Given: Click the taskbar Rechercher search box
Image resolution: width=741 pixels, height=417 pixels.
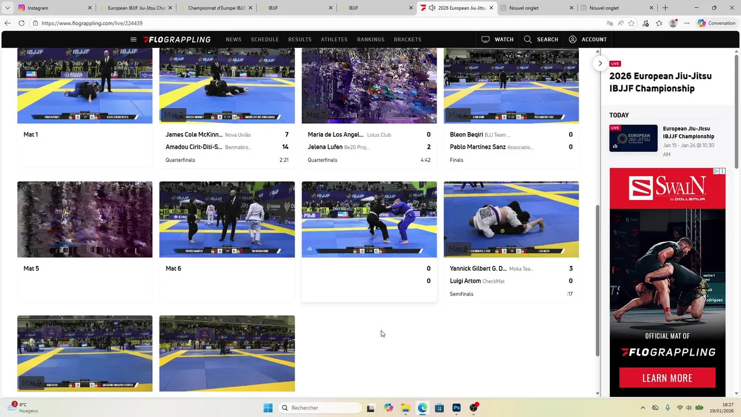Looking at the screenshot, I should coord(320,408).
